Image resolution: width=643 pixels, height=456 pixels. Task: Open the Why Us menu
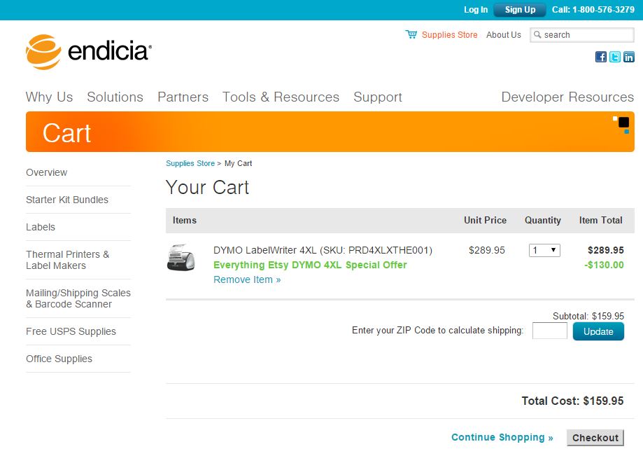click(x=49, y=97)
